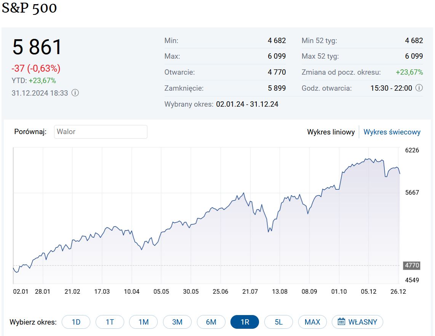This screenshot has height=336, width=435.
Task: Click the current value 5 861
Action: click(37, 47)
